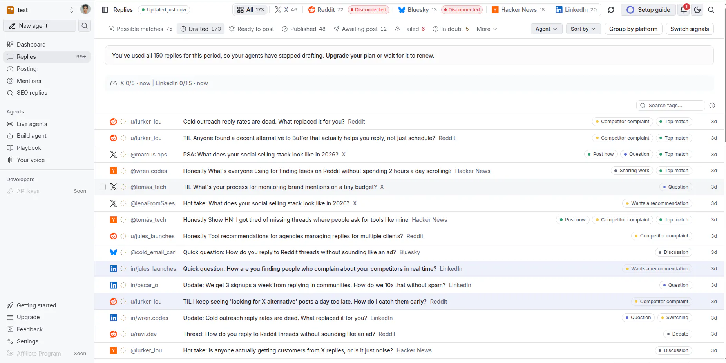Click Post now tag on @marcus.ops row
This screenshot has height=363, width=726.
(x=601, y=154)
